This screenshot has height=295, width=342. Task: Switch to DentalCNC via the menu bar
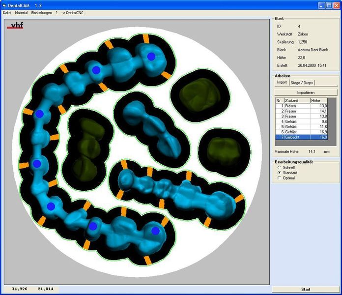pos(72,13)
